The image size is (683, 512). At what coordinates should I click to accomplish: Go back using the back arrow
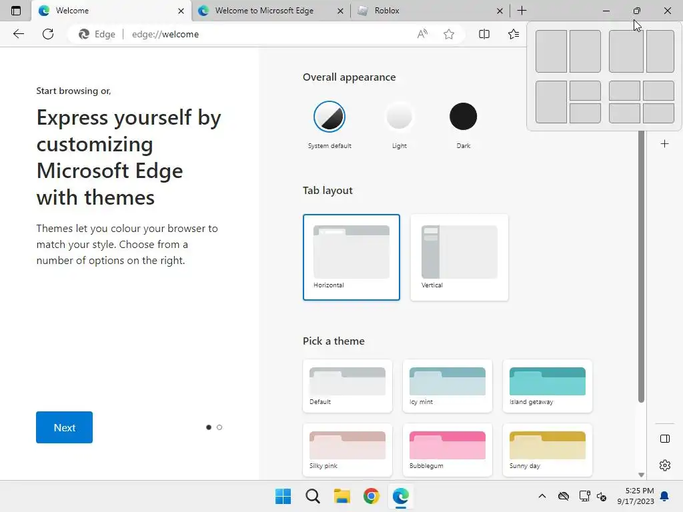click(x=18, y=34)
